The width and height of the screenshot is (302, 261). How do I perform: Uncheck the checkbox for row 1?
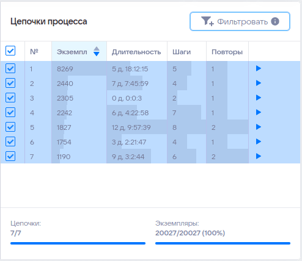point(10,68)
